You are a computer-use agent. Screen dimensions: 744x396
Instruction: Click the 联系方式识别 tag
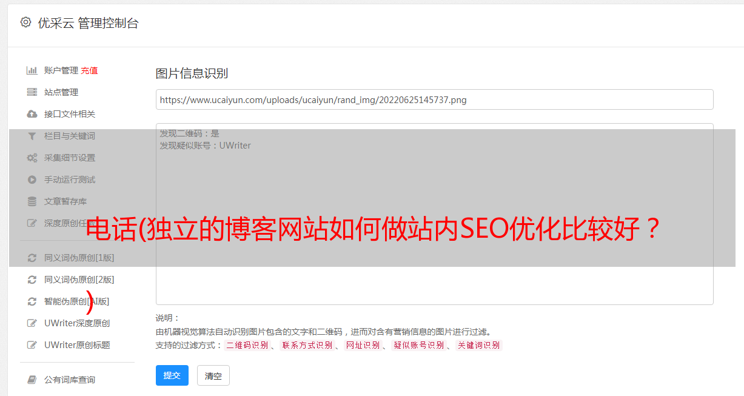pyautogui.click(x=307, y=345)
